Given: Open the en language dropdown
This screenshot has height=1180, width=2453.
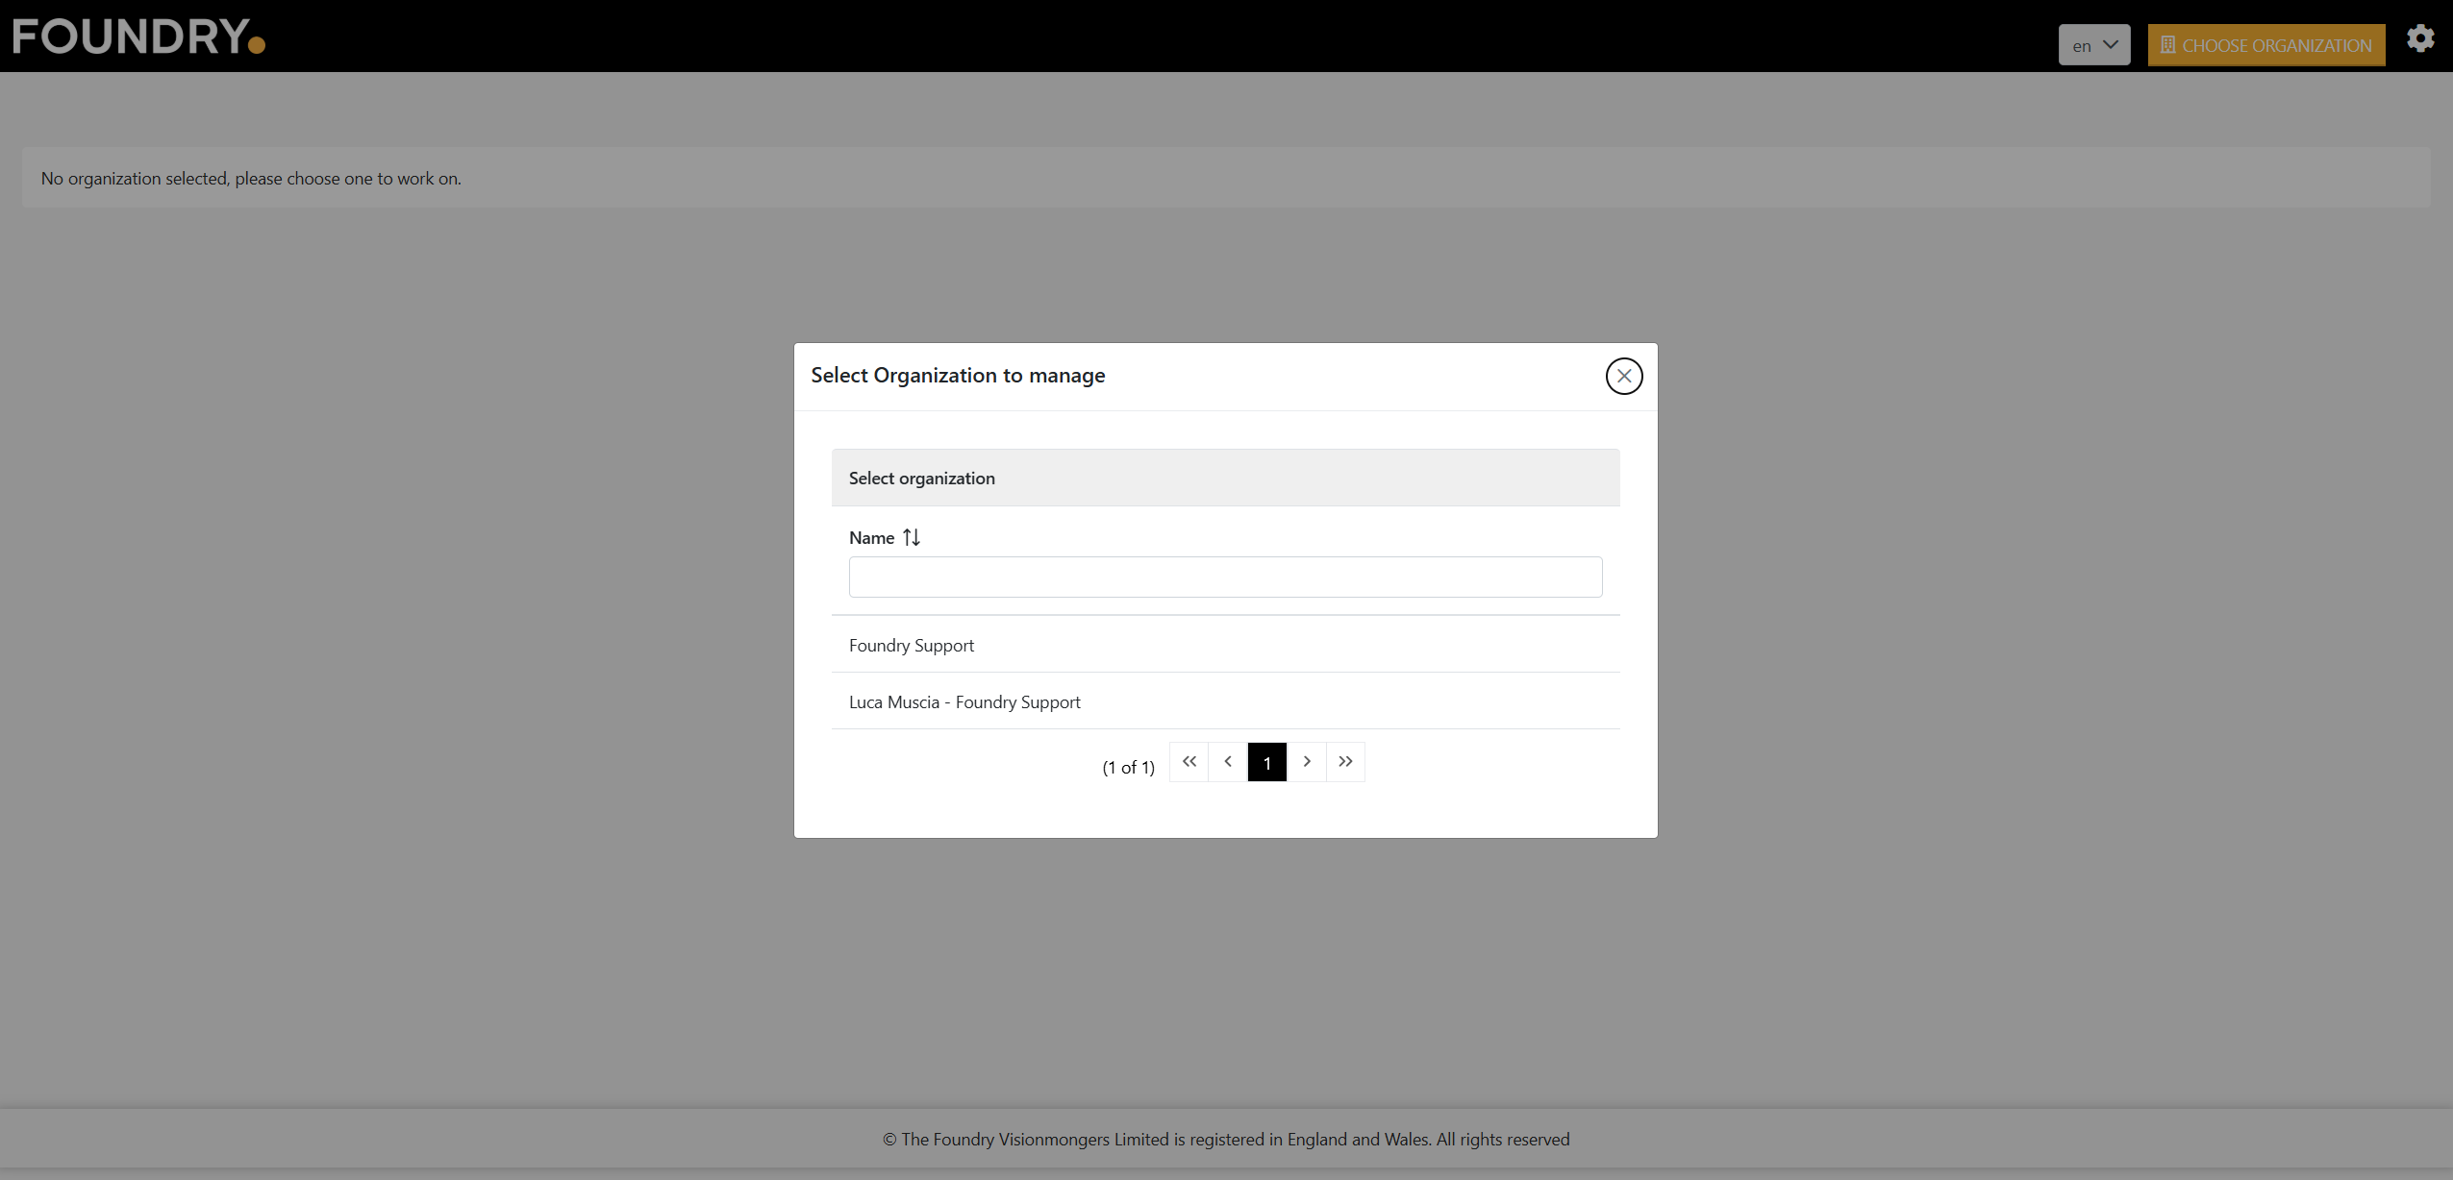Looking at the screenshot, I should point(2094,45).
